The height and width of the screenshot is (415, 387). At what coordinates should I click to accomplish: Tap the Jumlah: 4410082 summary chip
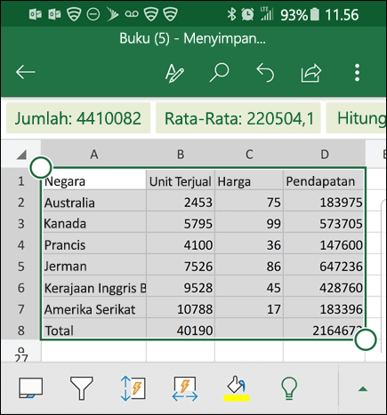click(x=78, y=118)
